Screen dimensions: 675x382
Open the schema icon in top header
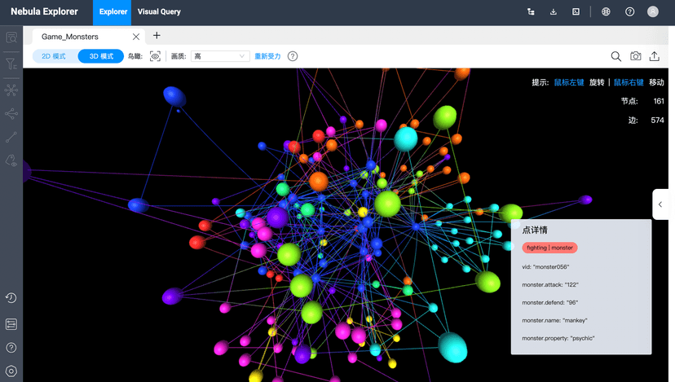[x=531, y=12]
